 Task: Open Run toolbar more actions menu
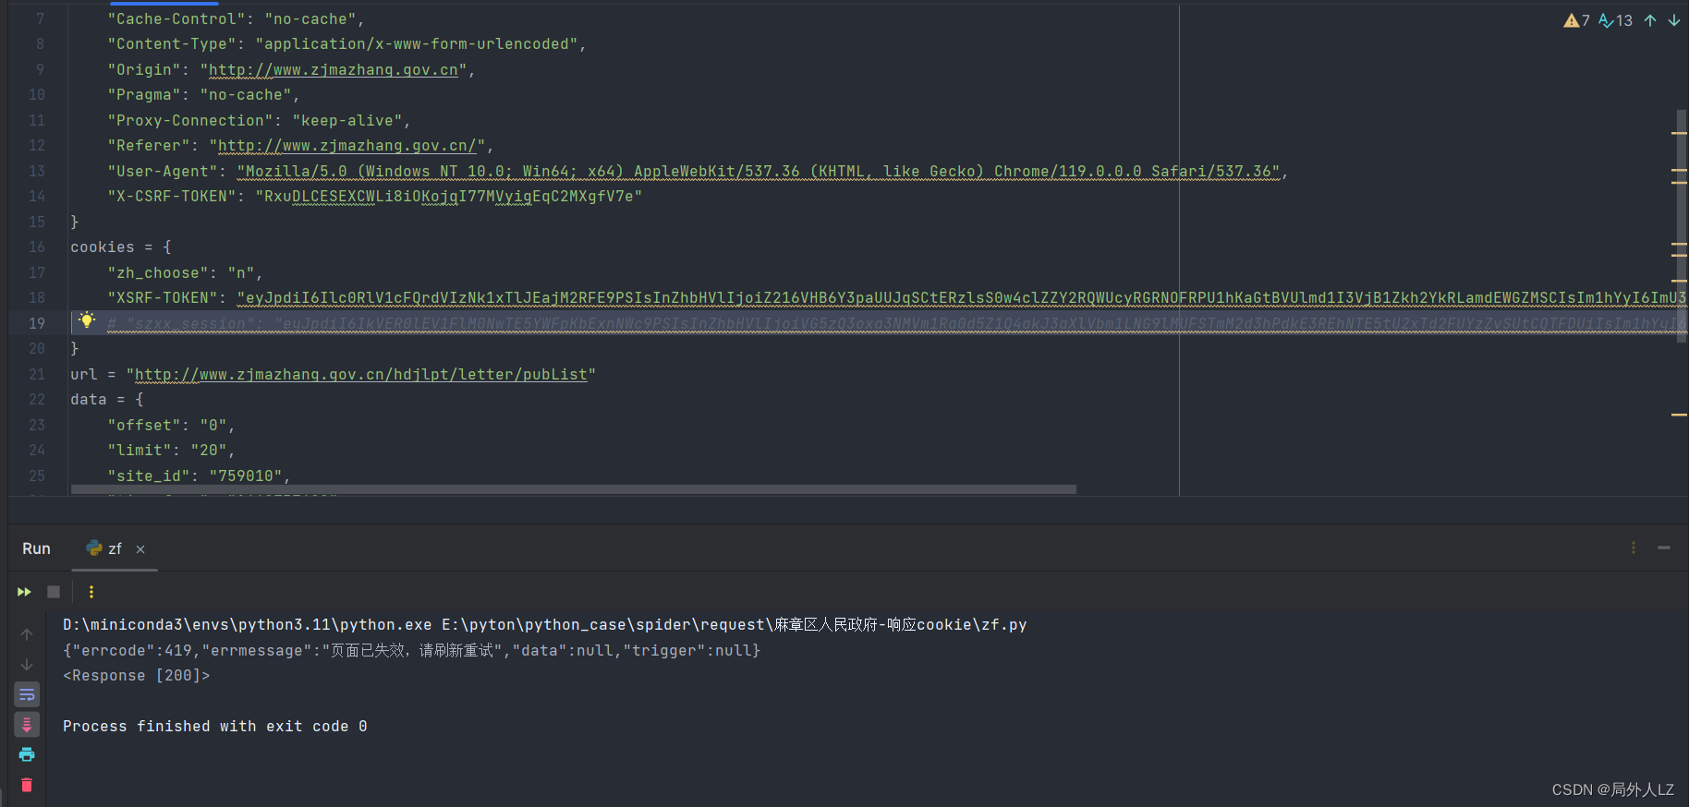tap(91, 592)
